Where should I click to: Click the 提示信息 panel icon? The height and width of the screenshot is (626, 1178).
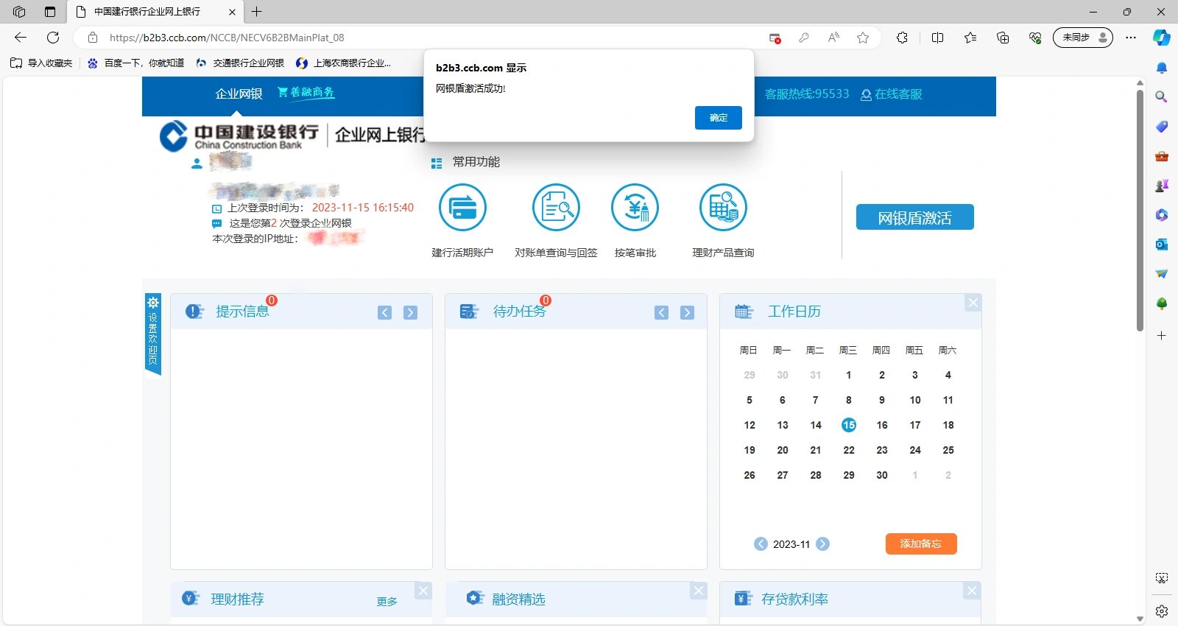pos(194,312)
